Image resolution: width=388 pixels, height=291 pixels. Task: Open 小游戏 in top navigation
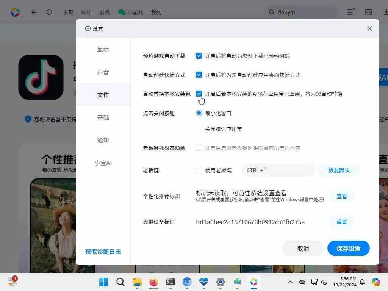point(131,12)
